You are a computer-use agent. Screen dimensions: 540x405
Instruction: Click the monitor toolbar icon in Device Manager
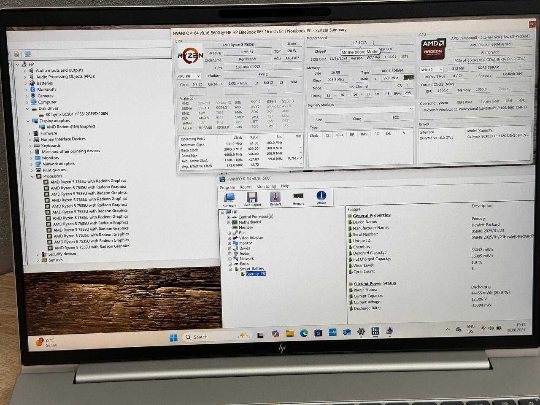[x=27, y=54]
